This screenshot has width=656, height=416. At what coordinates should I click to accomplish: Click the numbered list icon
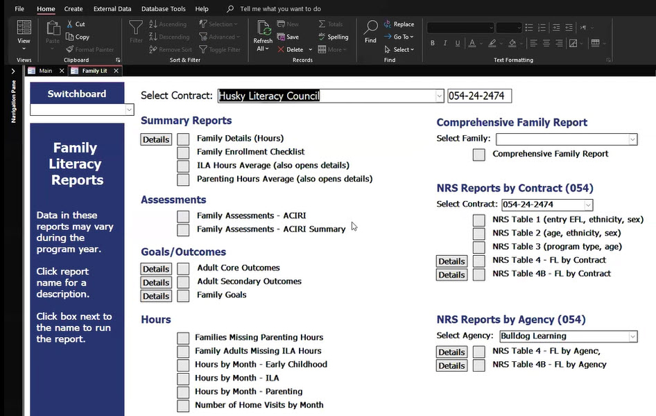pos(542,28)
